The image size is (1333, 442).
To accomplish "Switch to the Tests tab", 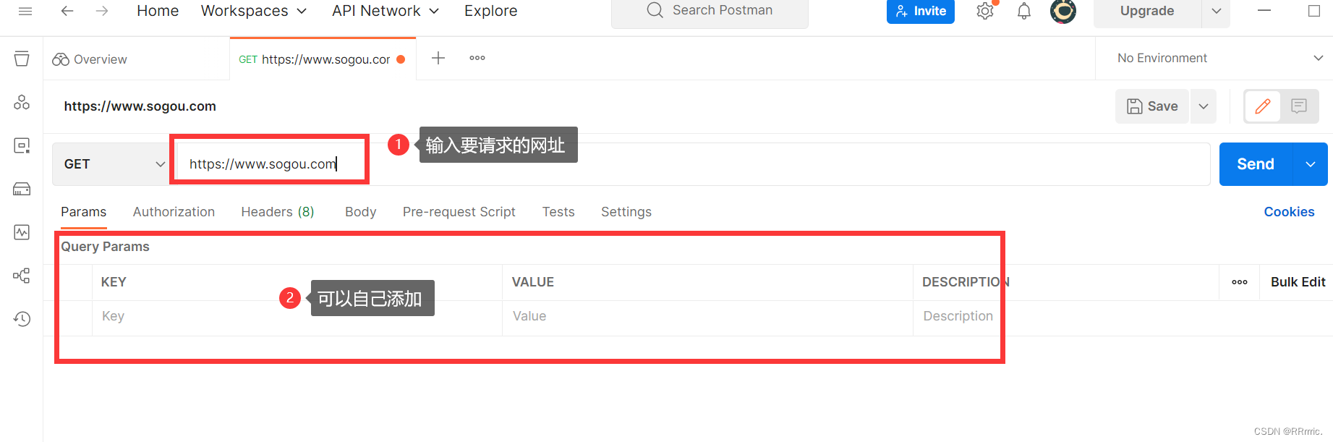I will click(x=558, y=212).
